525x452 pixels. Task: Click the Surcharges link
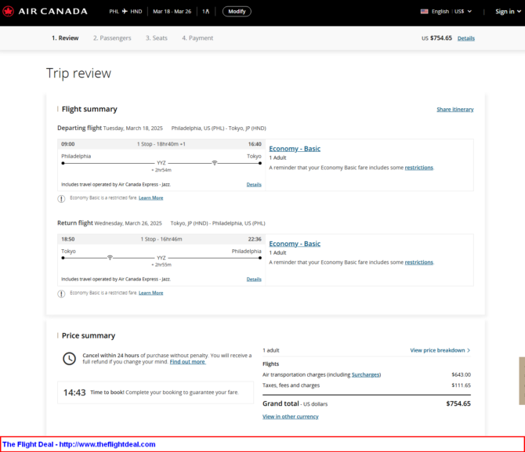[366, 374]
